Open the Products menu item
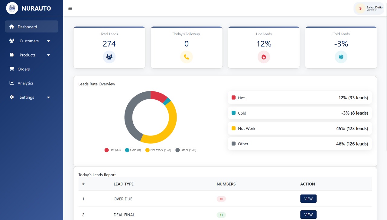This screenshot has width=387, height=220. click(x=31, y=55)
